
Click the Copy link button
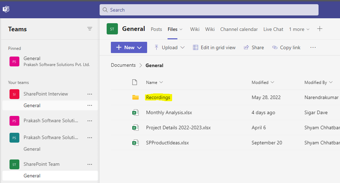coord(286,47)
